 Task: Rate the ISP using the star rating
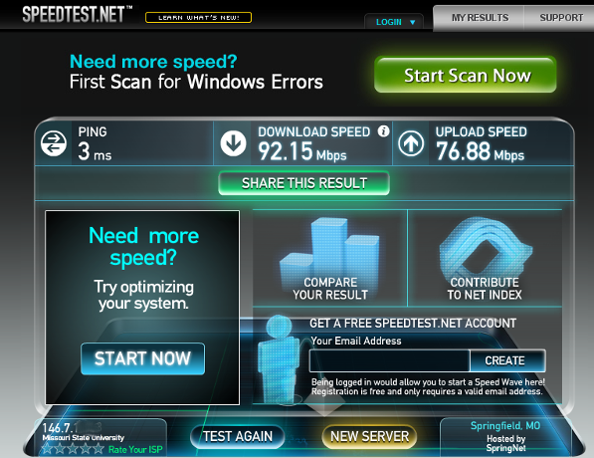[73, 449]
